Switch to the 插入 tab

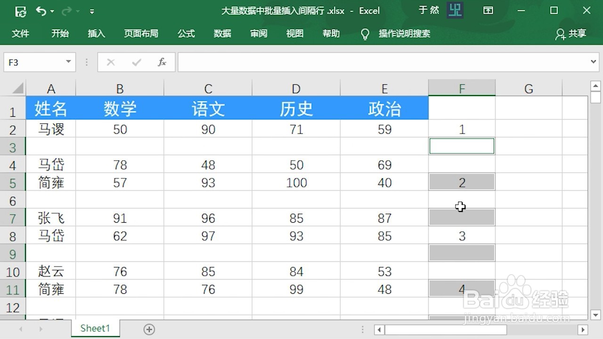coord(97,33)
